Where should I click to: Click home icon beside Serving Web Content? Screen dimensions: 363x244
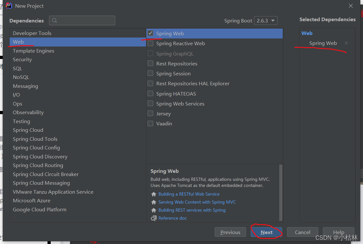click(154, 202)
